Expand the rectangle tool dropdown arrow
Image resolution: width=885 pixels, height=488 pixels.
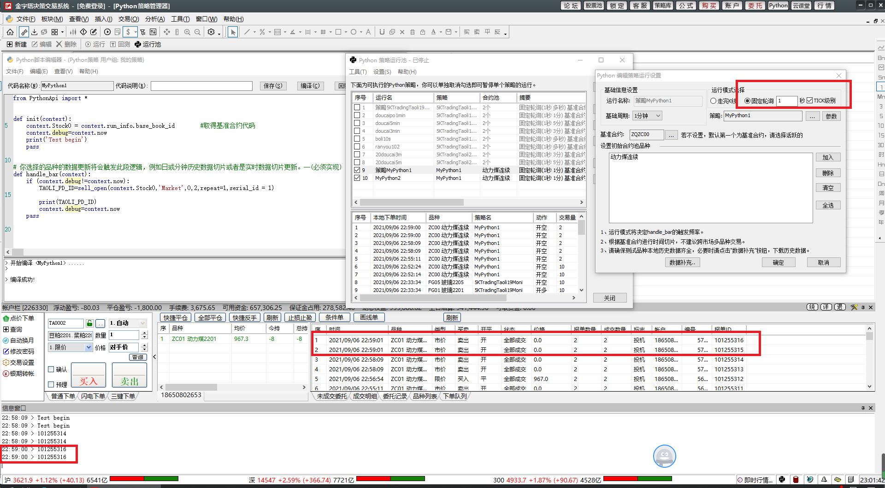346,32
